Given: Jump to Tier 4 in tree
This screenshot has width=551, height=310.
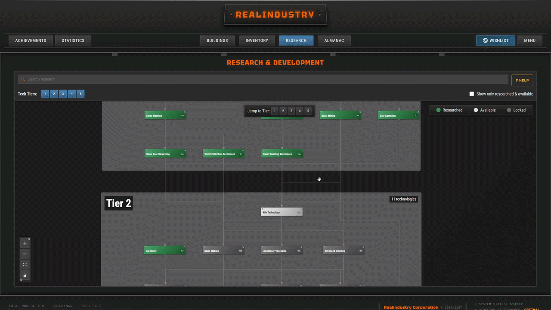Looking at the screenshot, I should pyautogui.click(x=300, y=111).
